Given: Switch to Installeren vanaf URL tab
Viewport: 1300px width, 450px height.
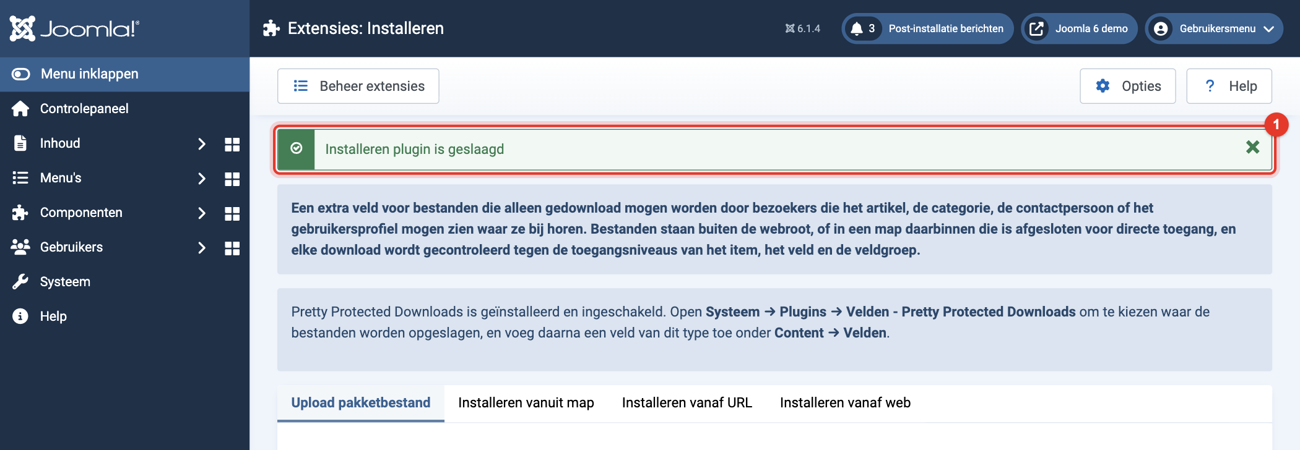Looking at the screenshot, I should point(687,403).
